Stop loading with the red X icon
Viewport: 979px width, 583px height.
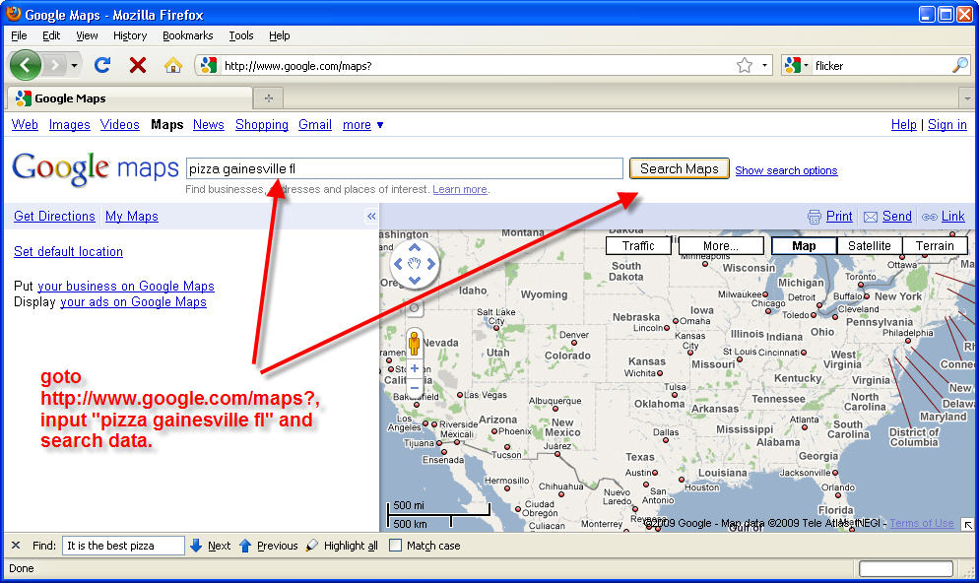pyautogui.click(x=137, y=65)
